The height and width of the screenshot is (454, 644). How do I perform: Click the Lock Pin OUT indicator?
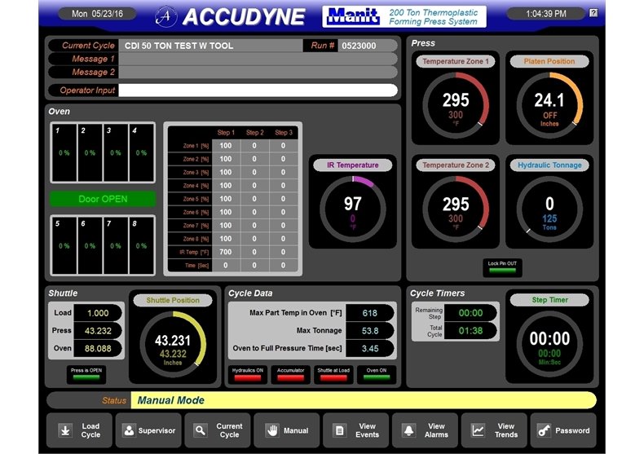click(x=502, y=267)
